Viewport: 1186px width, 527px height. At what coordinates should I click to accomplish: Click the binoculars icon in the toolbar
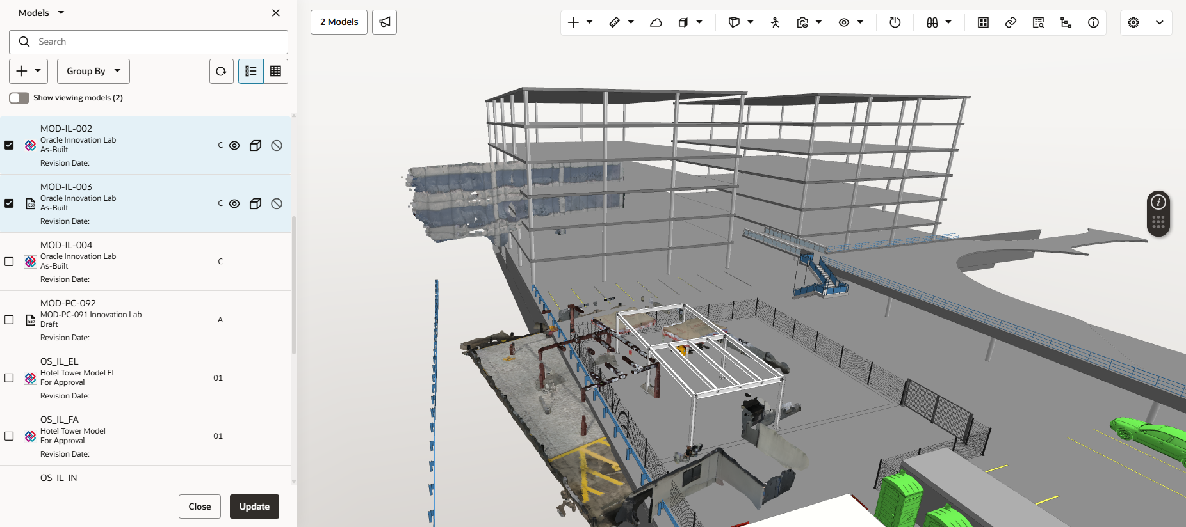click(932, 22)
